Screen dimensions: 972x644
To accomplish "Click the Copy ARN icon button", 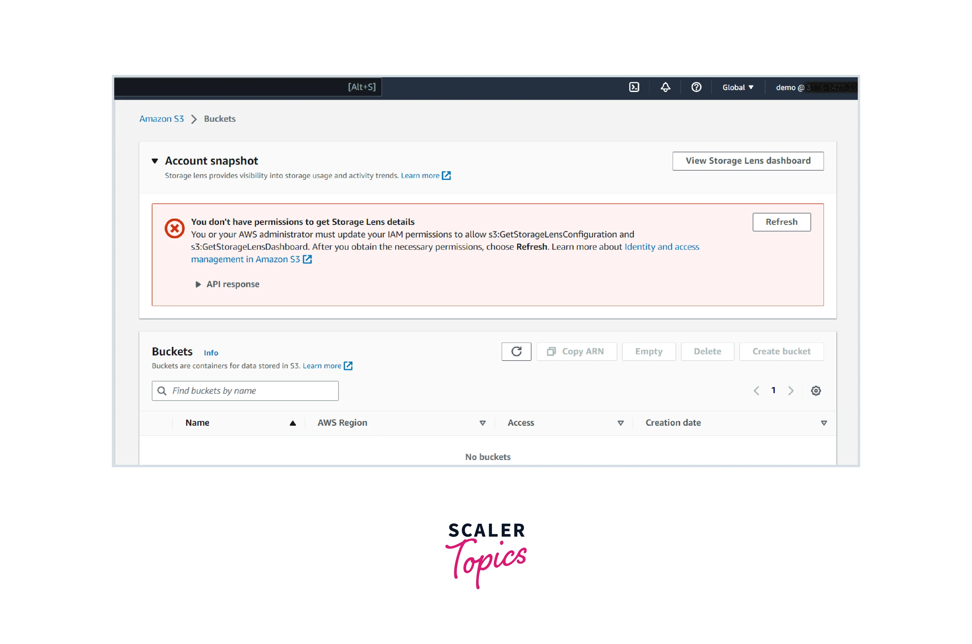I will [576, 351].
